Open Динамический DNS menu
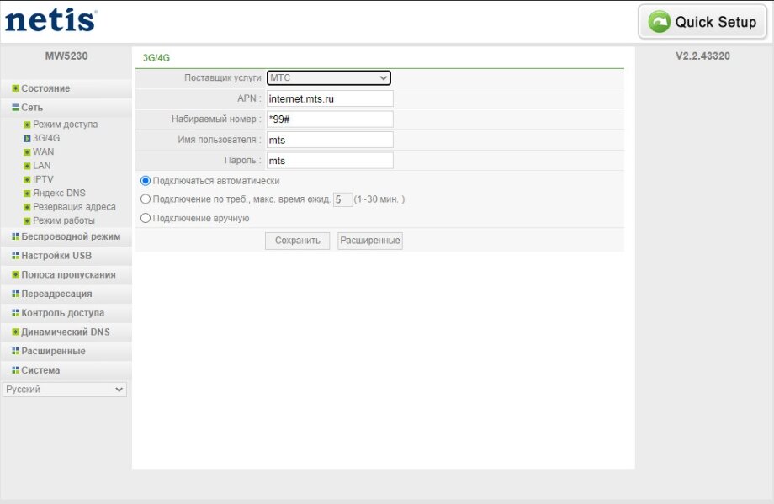 coord(66,332)
